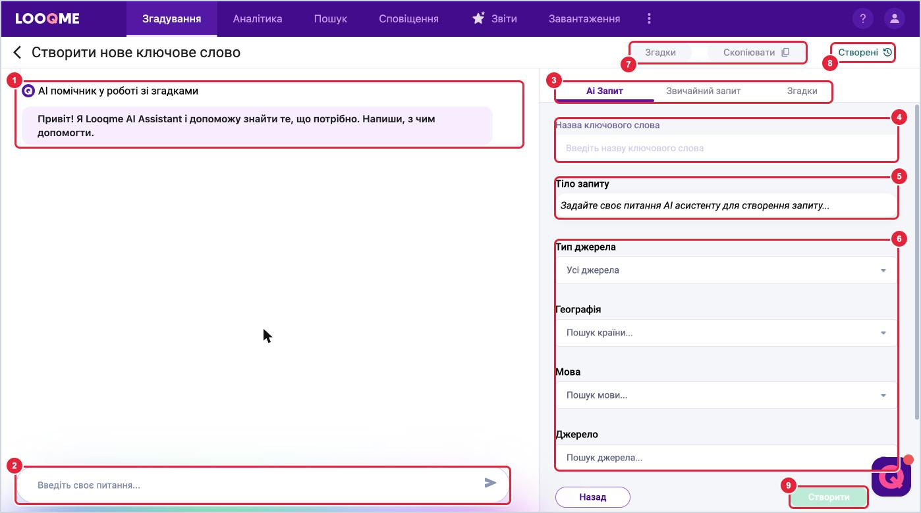
Task: Click the history clock icon by Створені
Action: click(x=887, y=52)
